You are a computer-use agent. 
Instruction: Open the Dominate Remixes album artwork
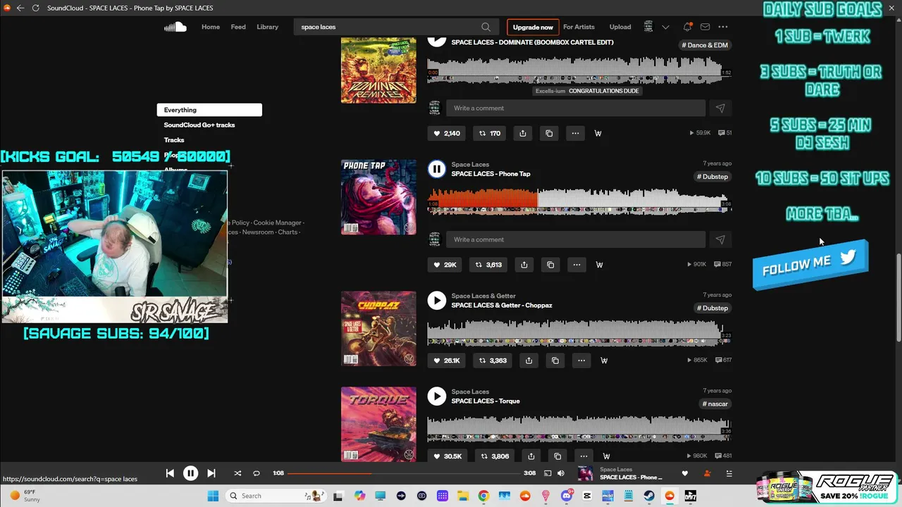click(x=378, y=69)
